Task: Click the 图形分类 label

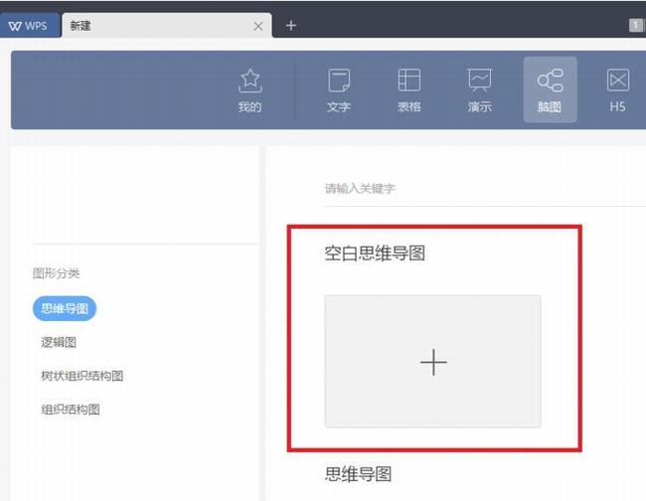Action: 56,273
